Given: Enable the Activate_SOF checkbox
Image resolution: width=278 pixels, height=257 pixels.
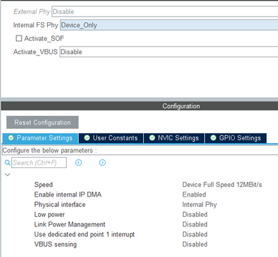Looking at the screenshot, I should (x=19, y=38).
